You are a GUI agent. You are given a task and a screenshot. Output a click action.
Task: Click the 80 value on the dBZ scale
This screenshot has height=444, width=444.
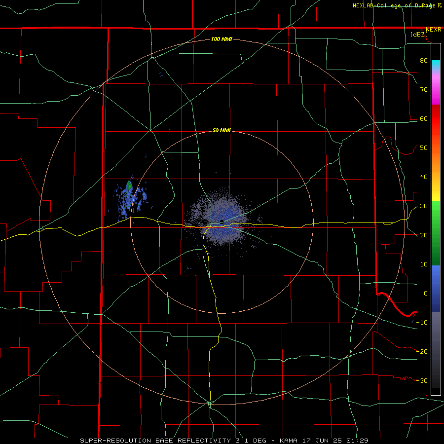tap(424, 60)
